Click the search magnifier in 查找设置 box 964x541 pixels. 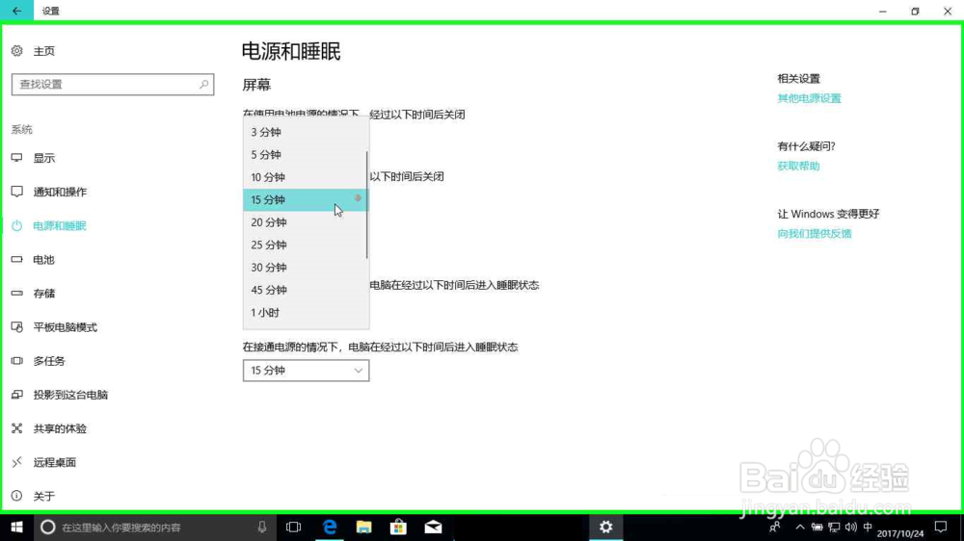coord(203,84)
